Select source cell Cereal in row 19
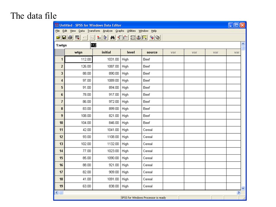Screen dimensions: 276x207 pyautogui.click(x=152, y=186)
